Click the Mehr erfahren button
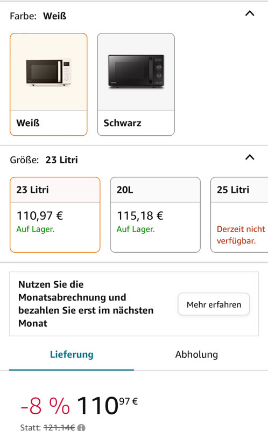Screen dimensions: 268x431 click(x=214, y=304)
